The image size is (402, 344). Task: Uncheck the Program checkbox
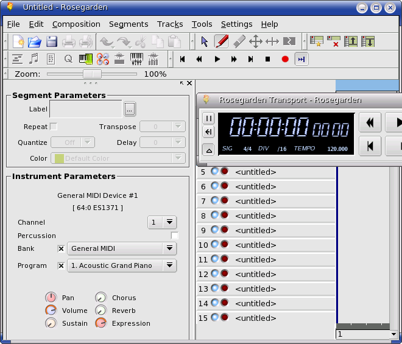61,266
